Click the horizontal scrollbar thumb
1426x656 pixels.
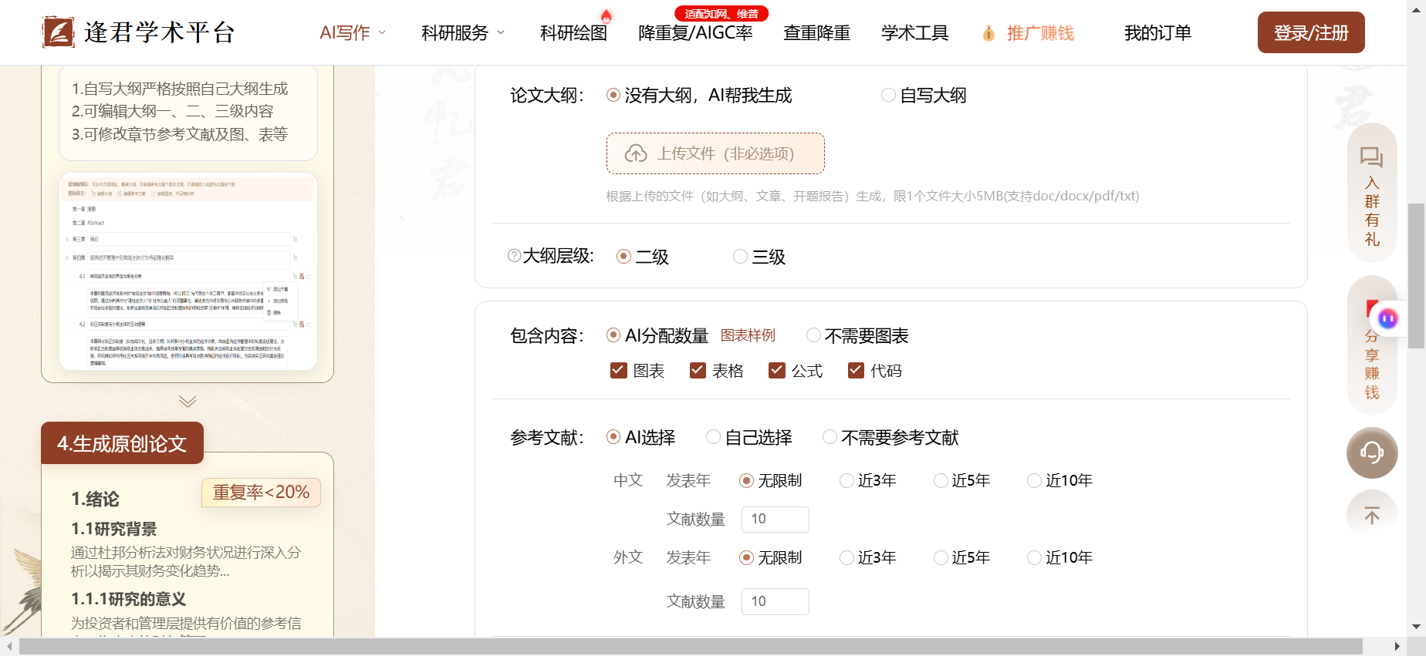[x=691, y=646]
